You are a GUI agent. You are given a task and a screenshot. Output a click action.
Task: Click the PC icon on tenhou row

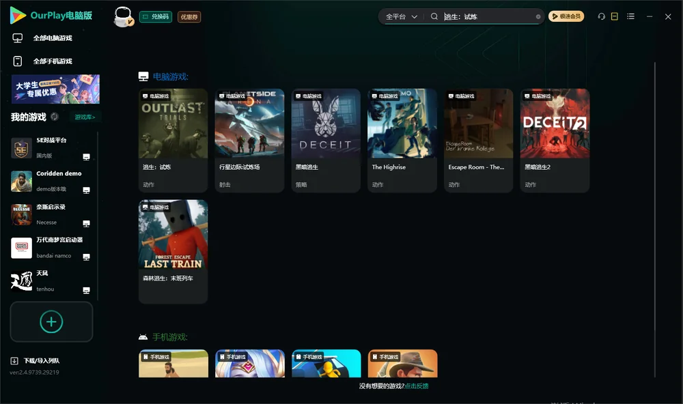point(86,291)
